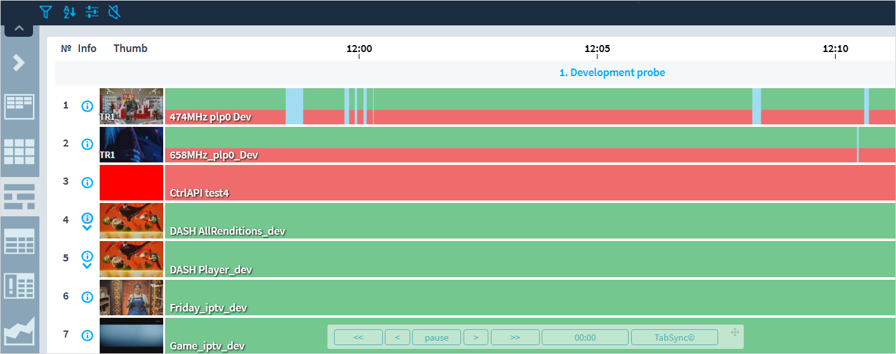Click the 00:00 time offset field
Viewport: 896px width, 354px height.
coord(585,338)
